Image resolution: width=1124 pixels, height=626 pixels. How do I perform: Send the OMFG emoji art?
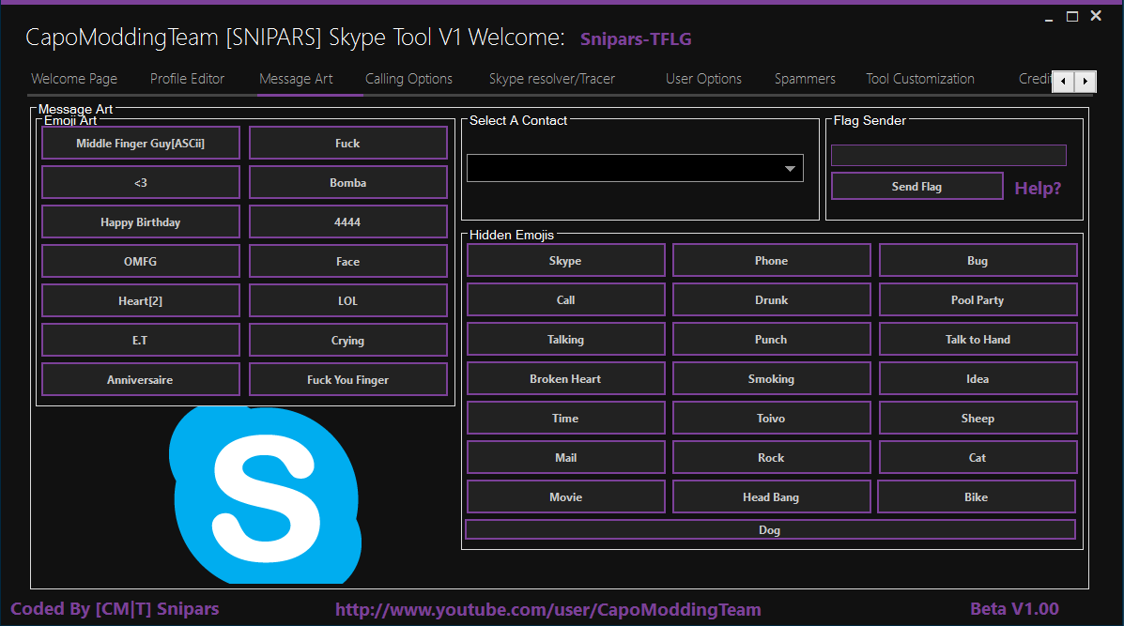[x=141, y=262]
